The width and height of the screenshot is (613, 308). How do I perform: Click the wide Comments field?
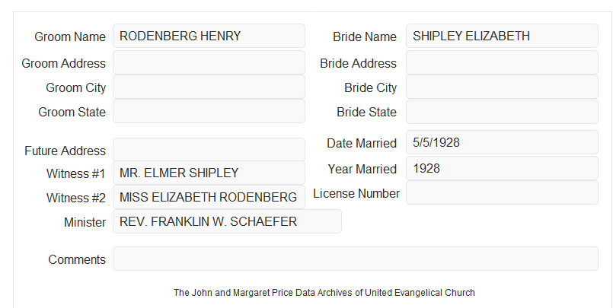coord(356,259)
